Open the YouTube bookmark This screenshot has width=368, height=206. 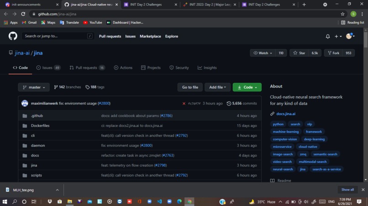point(93,22)
